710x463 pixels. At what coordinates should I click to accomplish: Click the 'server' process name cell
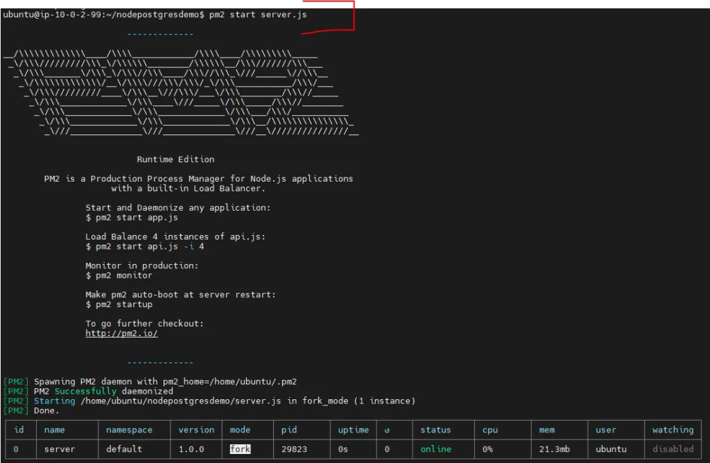click(x=60, y=449)
